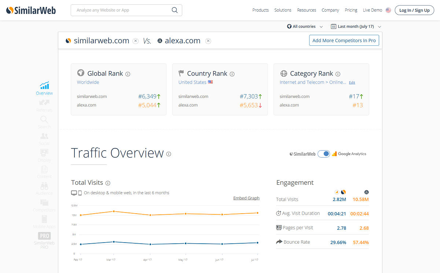The width and height of the screenshot is (440, 273).
Task: Select the orange Mar '17 data point on chart
Action: (114, 211)
